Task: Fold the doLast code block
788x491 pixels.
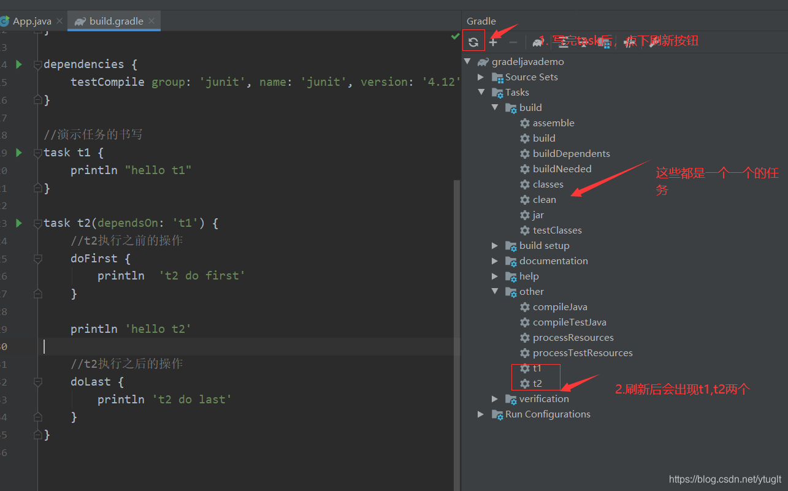Action: [x=38, y=382]
